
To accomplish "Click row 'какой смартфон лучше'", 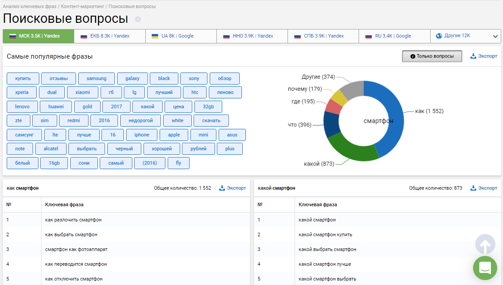I will (x=377, y=264).
